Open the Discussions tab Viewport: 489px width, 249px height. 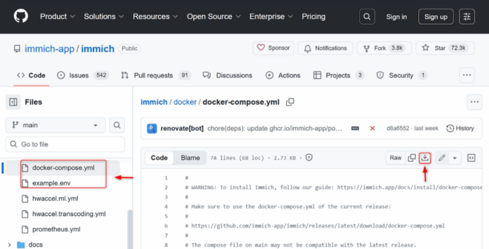pos(227,75)
